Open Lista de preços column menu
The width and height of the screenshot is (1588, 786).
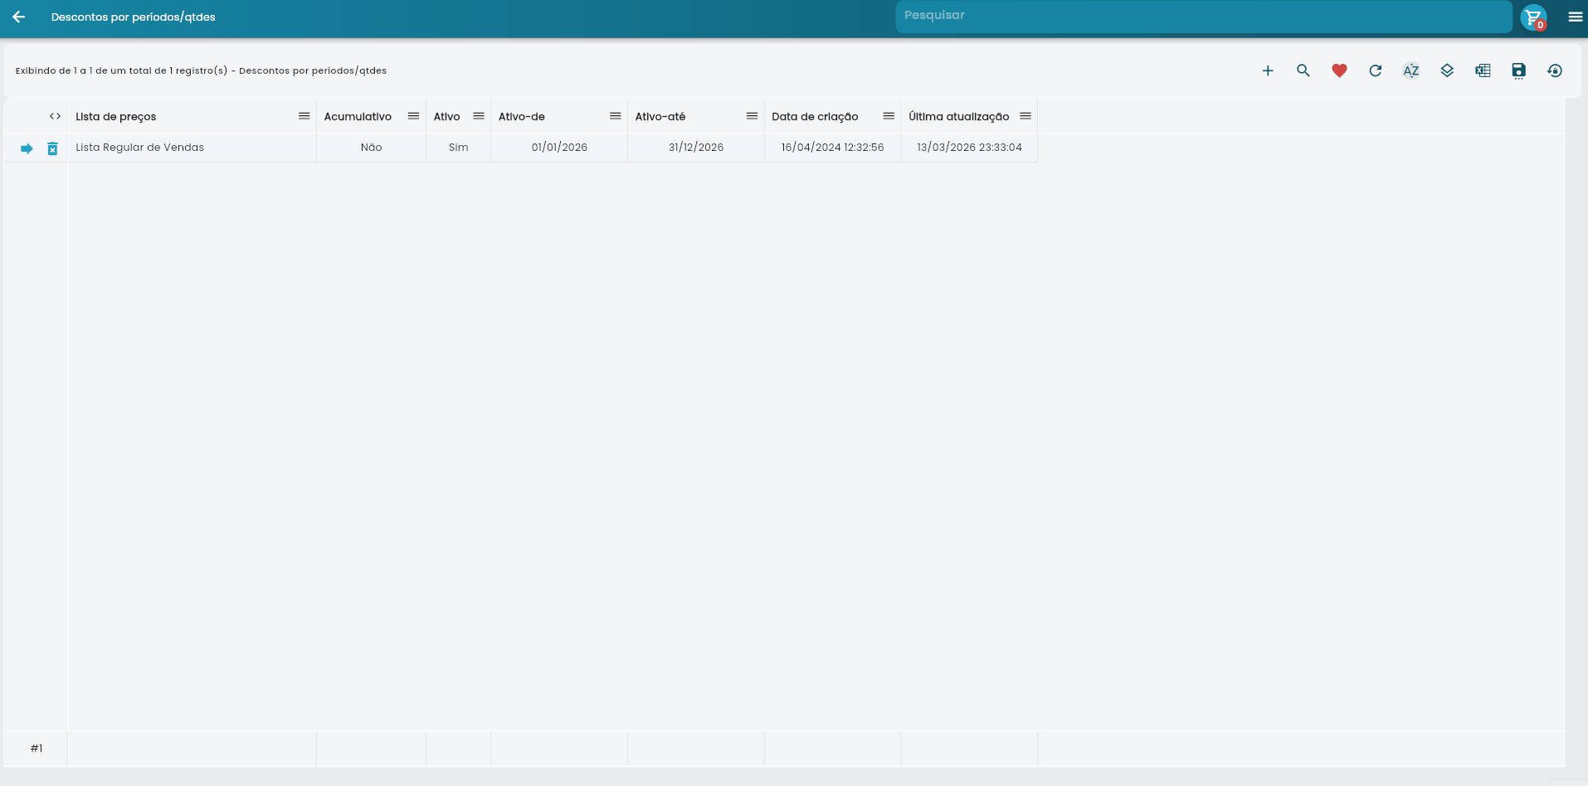click(304, 116)
